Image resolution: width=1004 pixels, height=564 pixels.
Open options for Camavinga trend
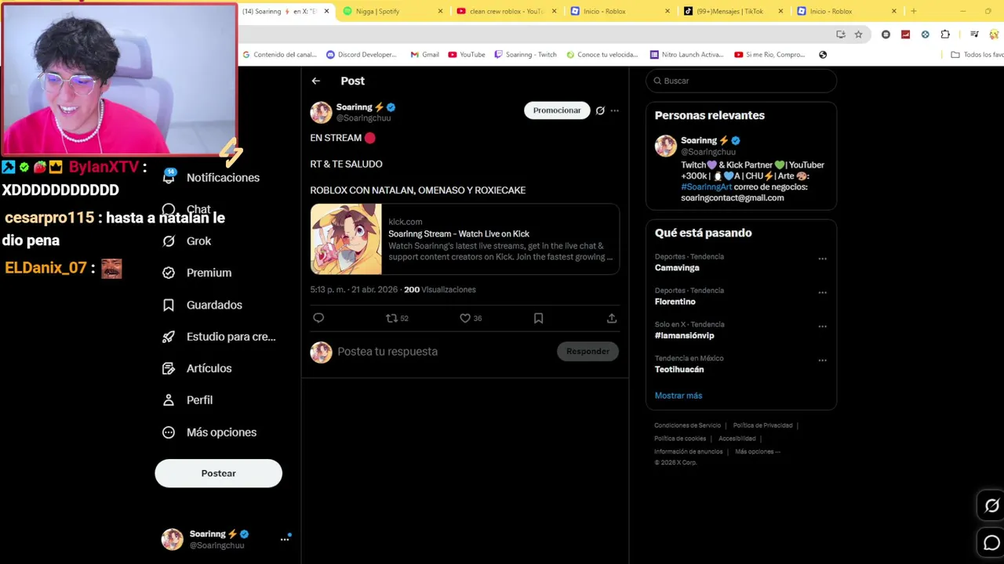[822, 258]
